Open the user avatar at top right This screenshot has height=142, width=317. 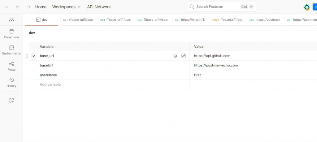(x=307, y=7)
